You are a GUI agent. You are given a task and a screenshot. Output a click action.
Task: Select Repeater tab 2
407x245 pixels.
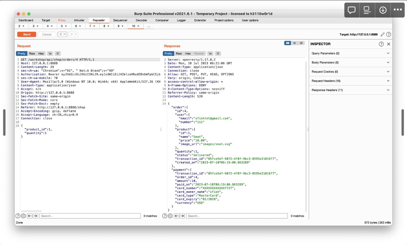coord(20,26)
